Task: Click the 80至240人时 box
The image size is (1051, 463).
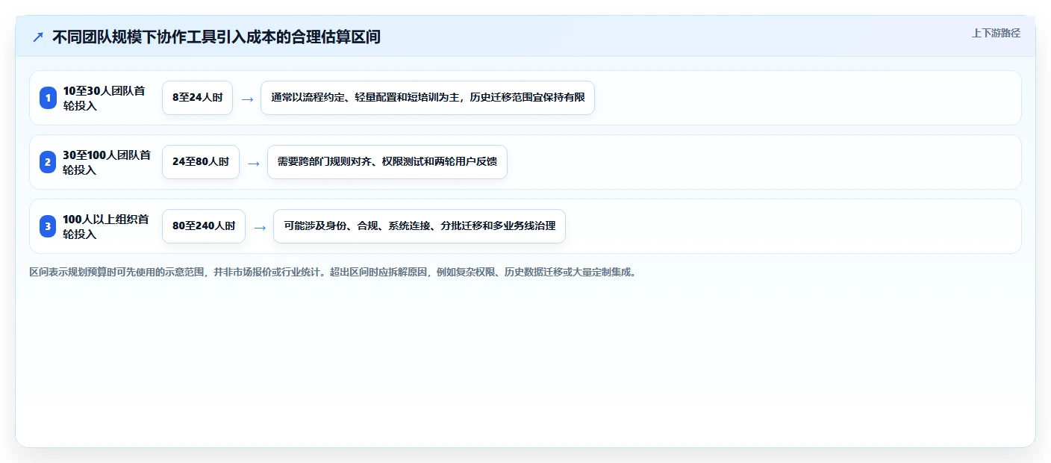Action: [204, 226]
